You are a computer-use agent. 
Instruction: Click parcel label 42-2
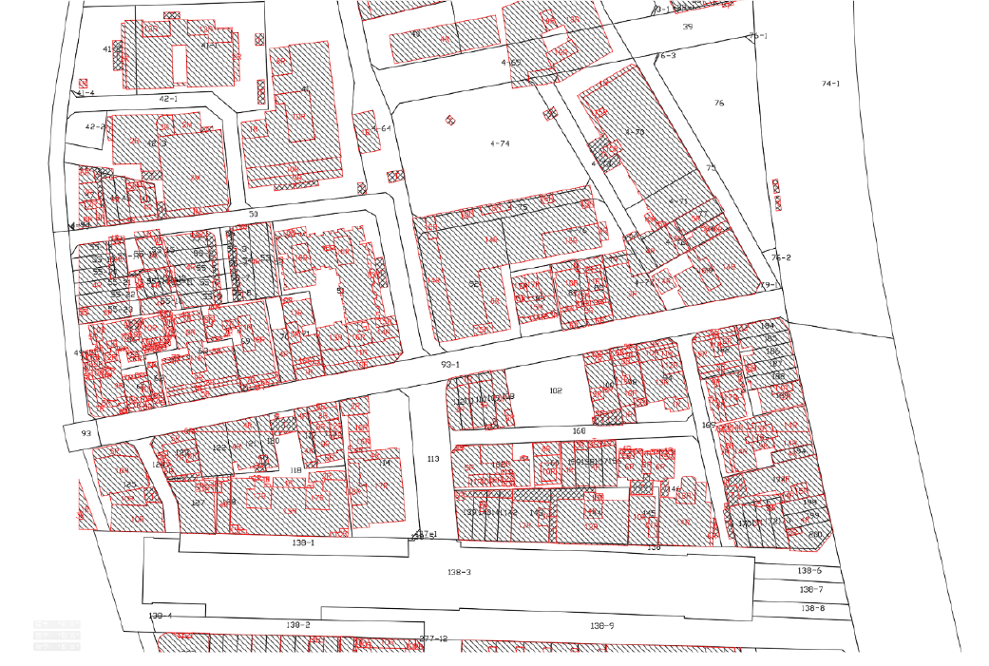click(x=95, y=126)
